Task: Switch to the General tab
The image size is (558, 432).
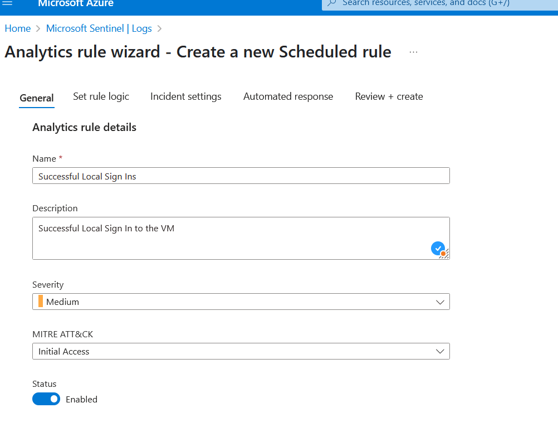Action: [37, 98]
